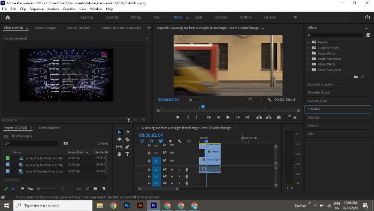Click the Home icon

coord(7,18)
